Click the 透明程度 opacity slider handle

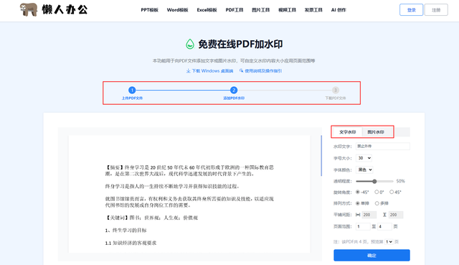pos(374,182)
